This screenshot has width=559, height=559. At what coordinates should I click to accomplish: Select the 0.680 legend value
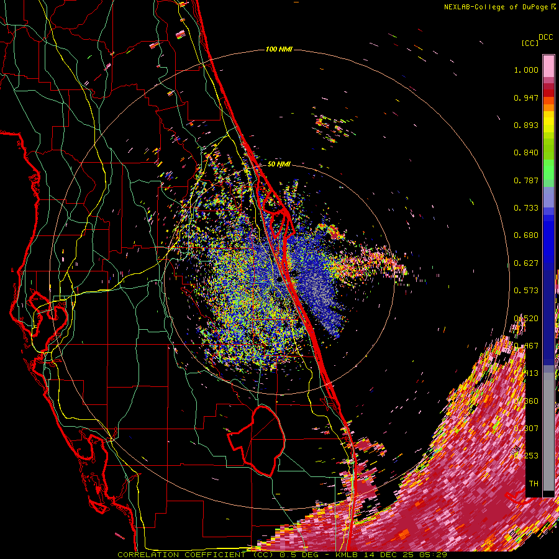pos(526,235)
